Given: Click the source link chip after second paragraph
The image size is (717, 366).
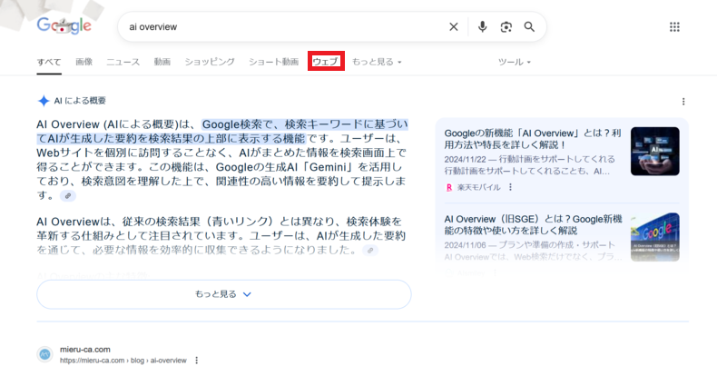Looking at the screenshot, I should [370, 251].
